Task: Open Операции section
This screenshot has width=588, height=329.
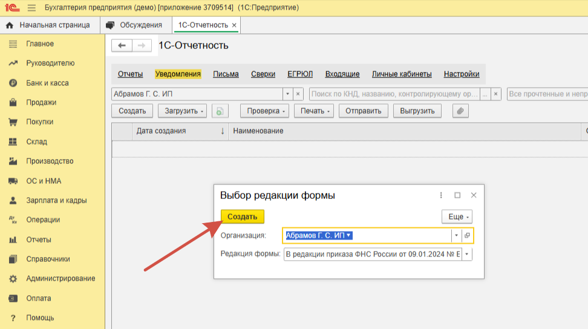Action: [43, 220]
